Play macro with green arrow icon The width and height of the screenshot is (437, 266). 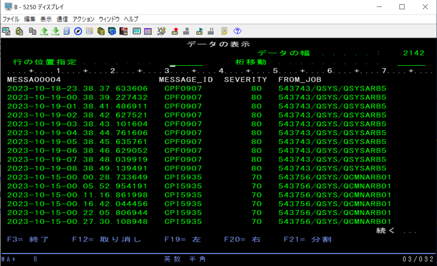click(199, 31)
